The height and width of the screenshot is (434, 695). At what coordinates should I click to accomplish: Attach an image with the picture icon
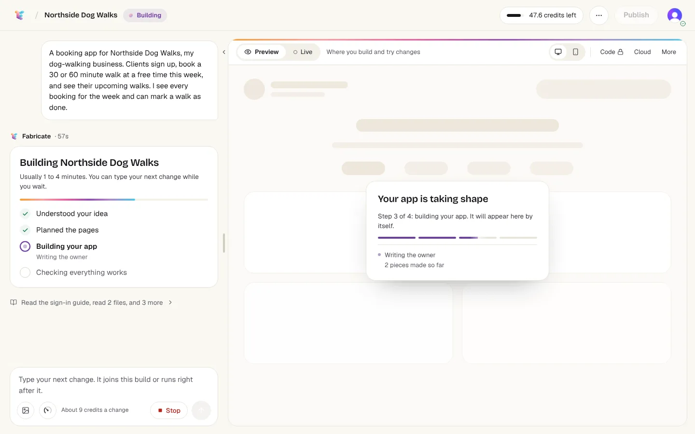[26, 410]
